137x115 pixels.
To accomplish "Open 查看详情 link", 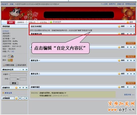I will click(x=129, y=95).
